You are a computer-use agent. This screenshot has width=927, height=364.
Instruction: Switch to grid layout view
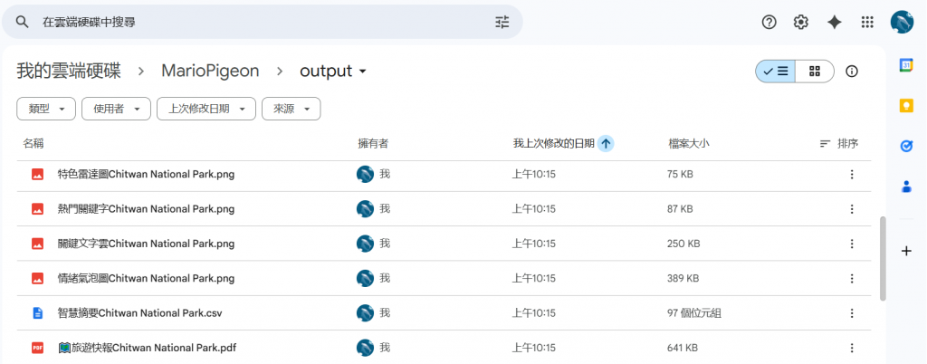coord(815,72)
